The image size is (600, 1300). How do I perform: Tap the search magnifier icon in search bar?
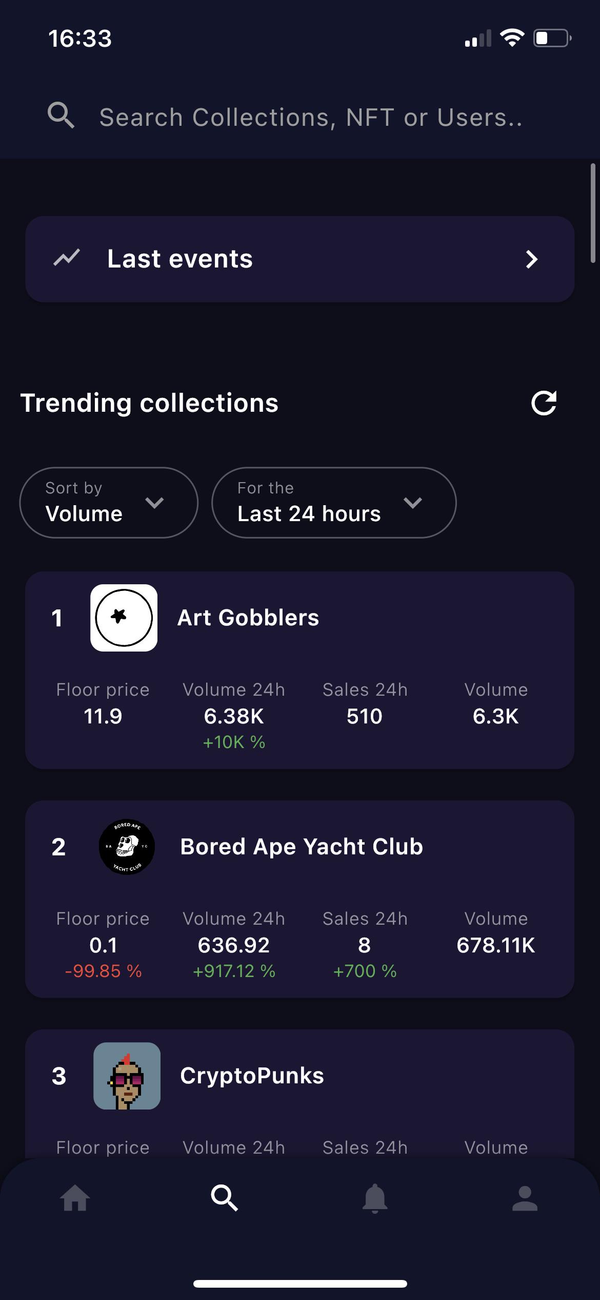pos(61,115)
